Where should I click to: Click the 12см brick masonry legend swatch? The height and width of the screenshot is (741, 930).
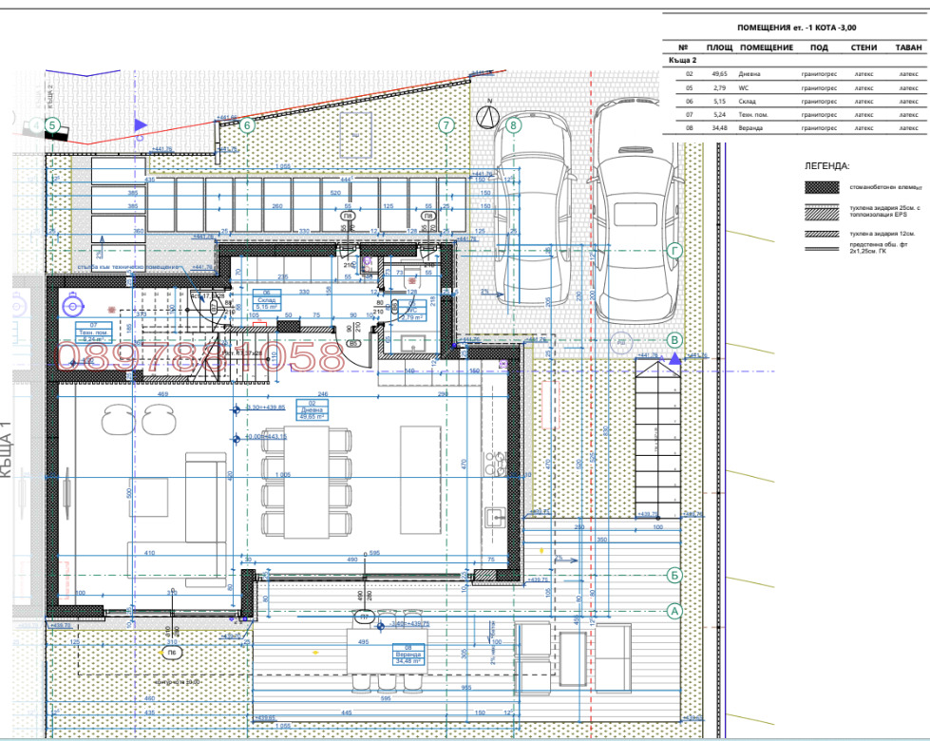[x=822, y=234]
